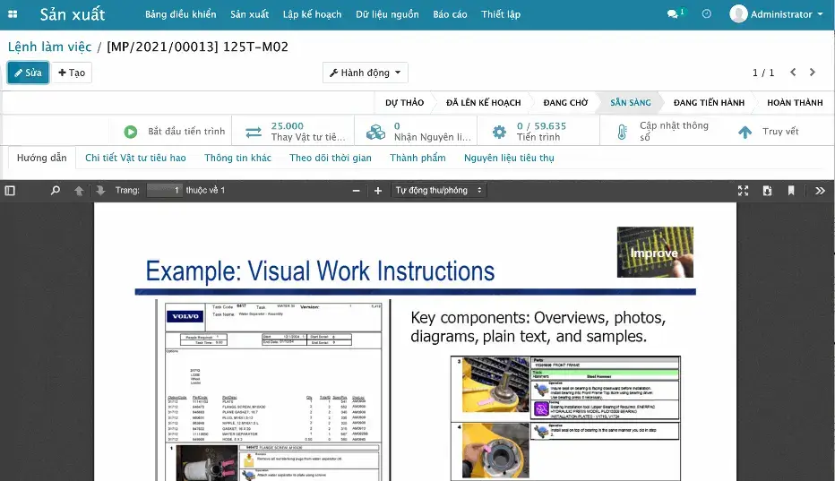Zoom out the PDF with minus
Image resolution: width=835 pixels, height=481 pixels.
pyautogui.click(x=357, y=191)
